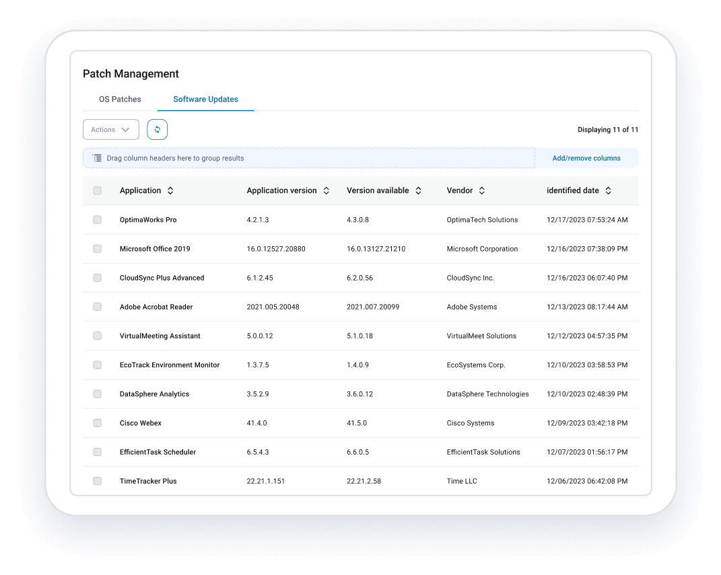The height and width of the screenshot is (575, 721).
Task: Check the TimeTracker Plus row checkbox
Action: point(98,481)
